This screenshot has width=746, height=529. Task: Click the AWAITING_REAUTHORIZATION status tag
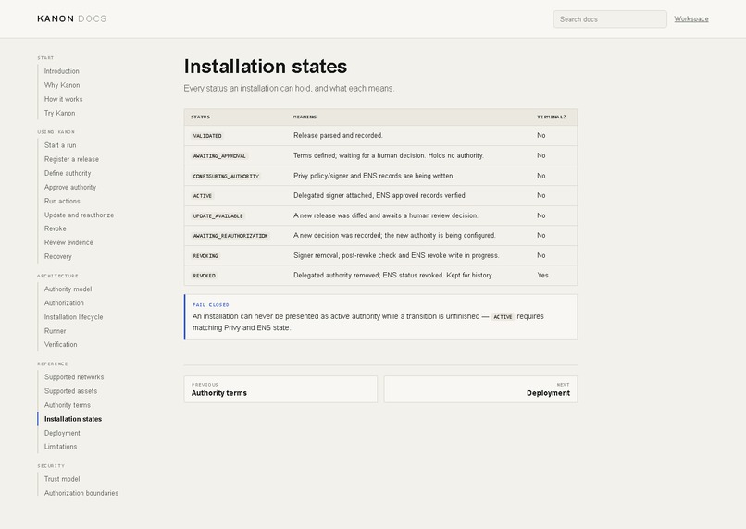click(230, 236)
